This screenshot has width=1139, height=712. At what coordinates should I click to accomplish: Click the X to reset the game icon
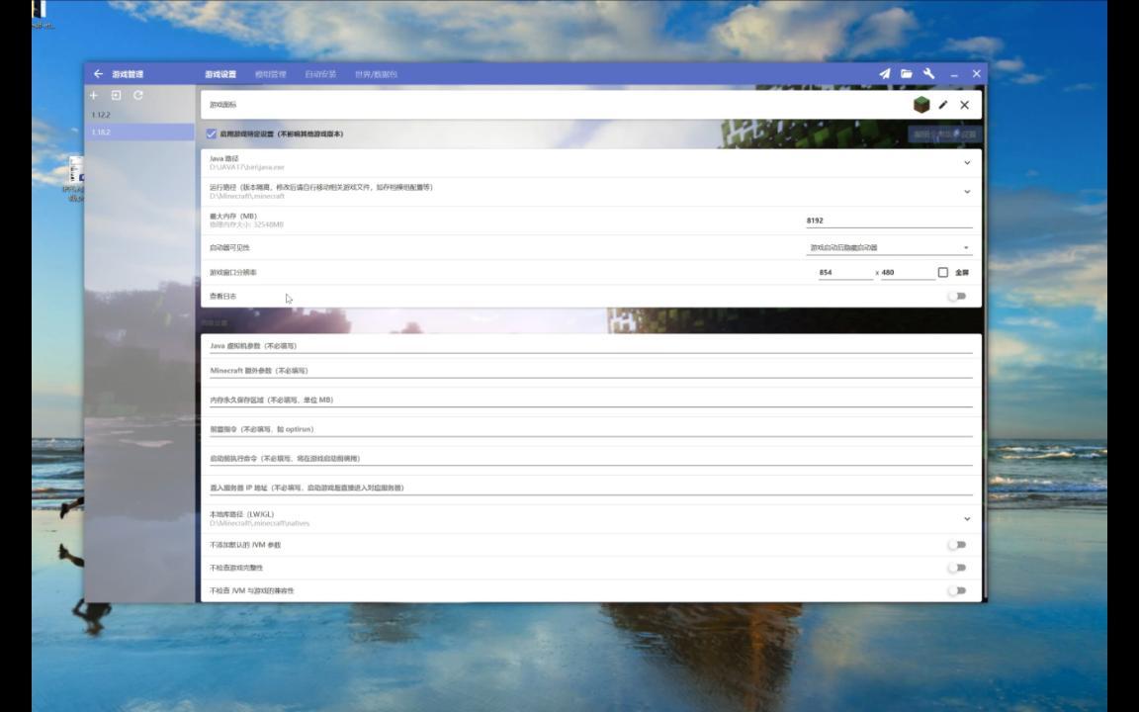coord(965,105)
